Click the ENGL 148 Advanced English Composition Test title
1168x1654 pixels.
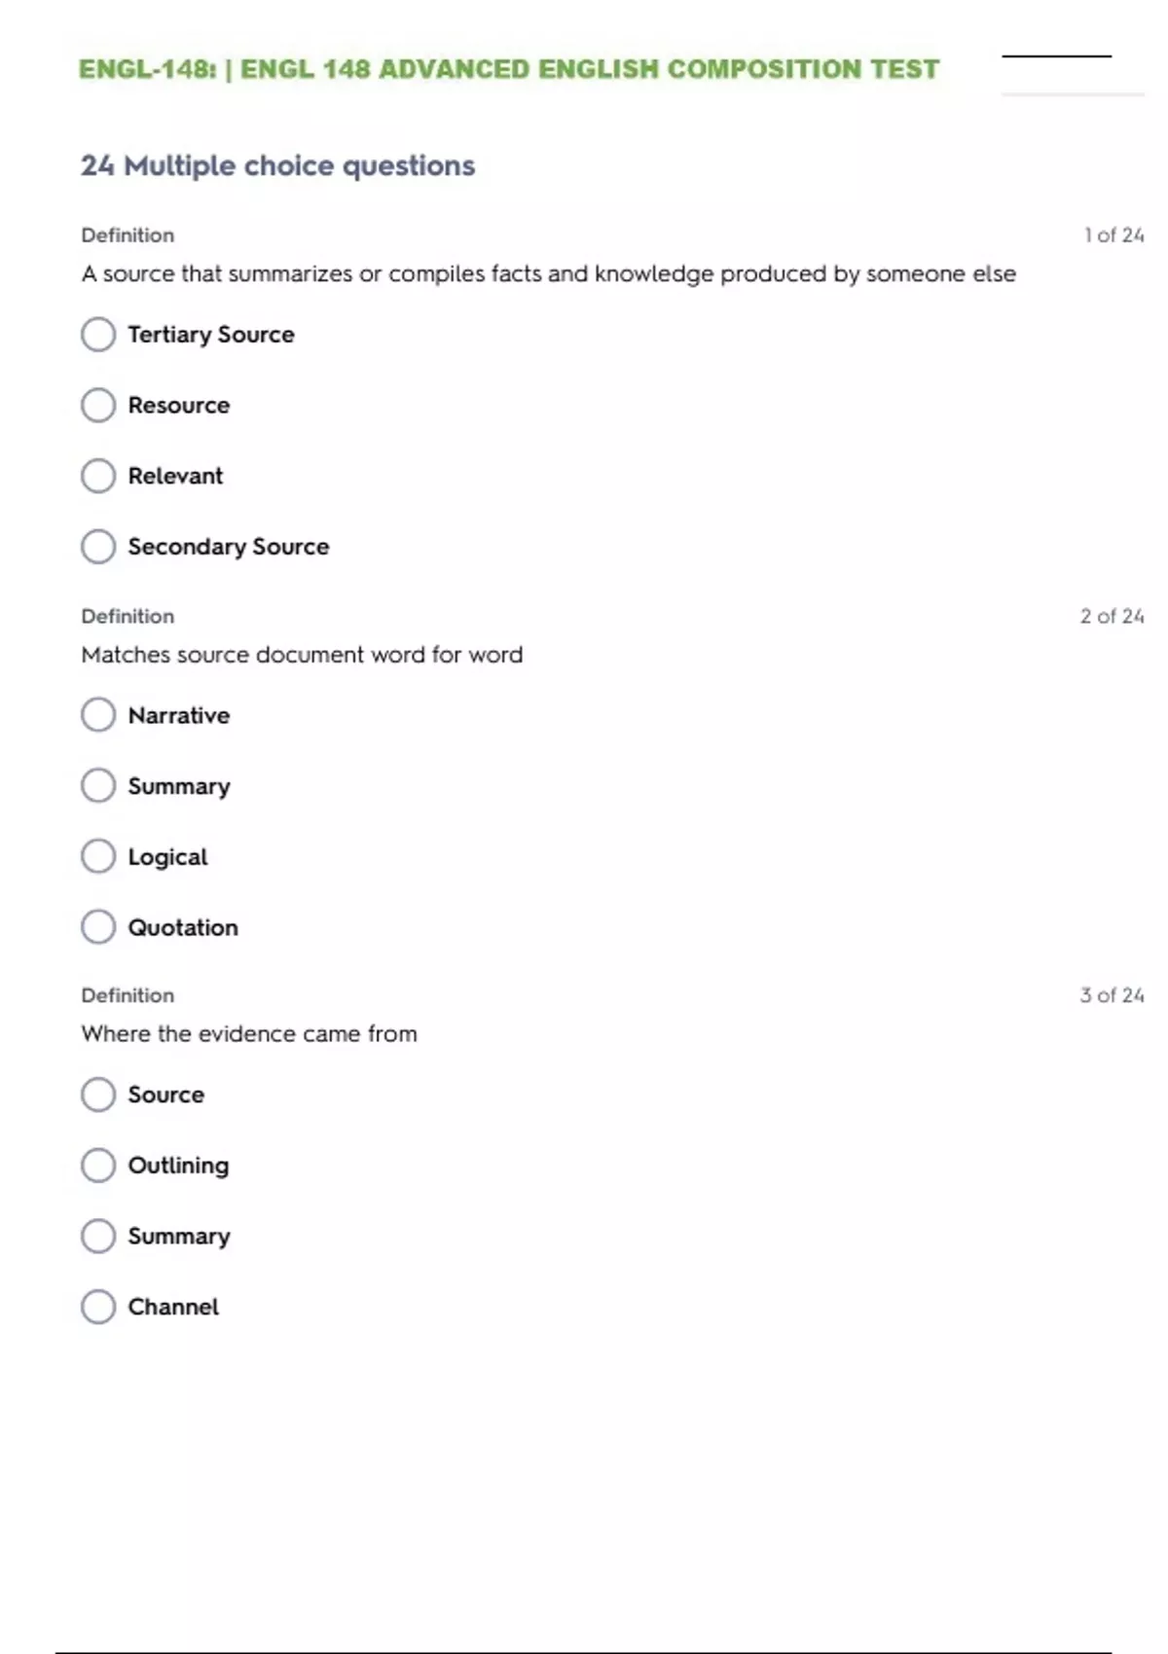[x=509, y=69]
